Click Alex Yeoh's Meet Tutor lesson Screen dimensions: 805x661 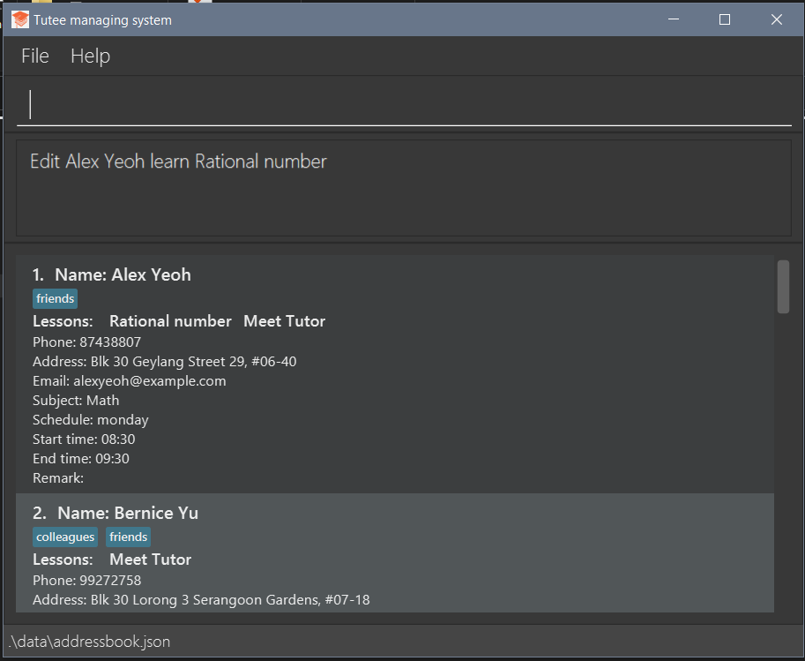[x=284, y=321]
